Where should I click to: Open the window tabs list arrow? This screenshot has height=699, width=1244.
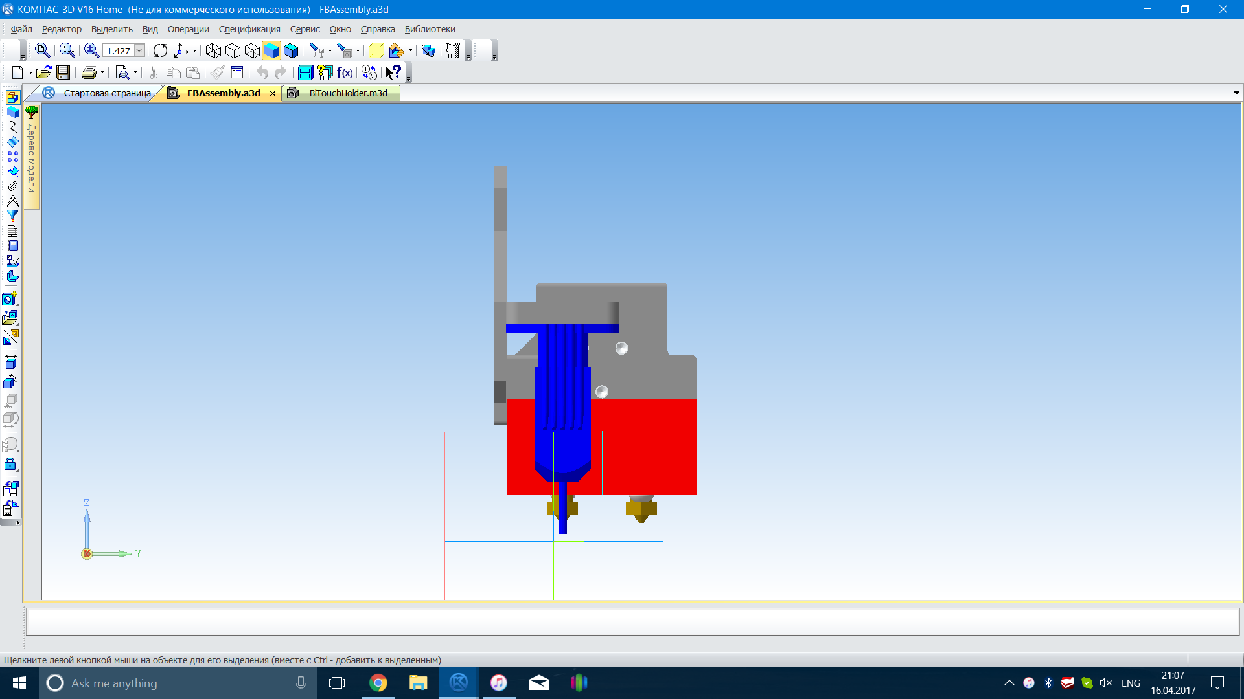1236,93
